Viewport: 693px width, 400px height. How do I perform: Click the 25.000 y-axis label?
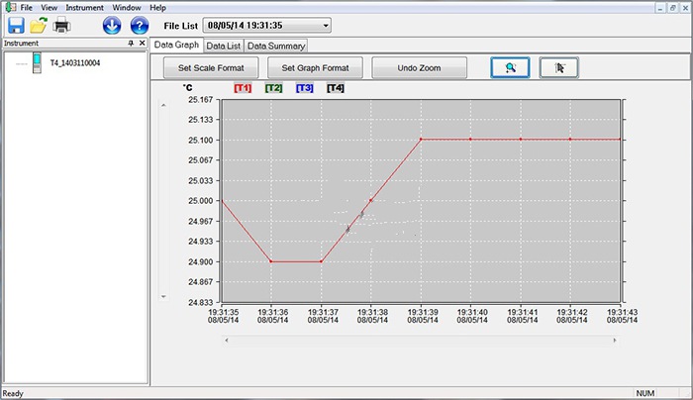pyautogui.click(x=201, y=201)
